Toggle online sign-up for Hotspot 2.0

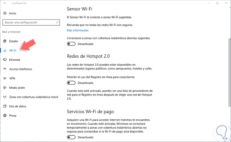click(x=71, y=83)
